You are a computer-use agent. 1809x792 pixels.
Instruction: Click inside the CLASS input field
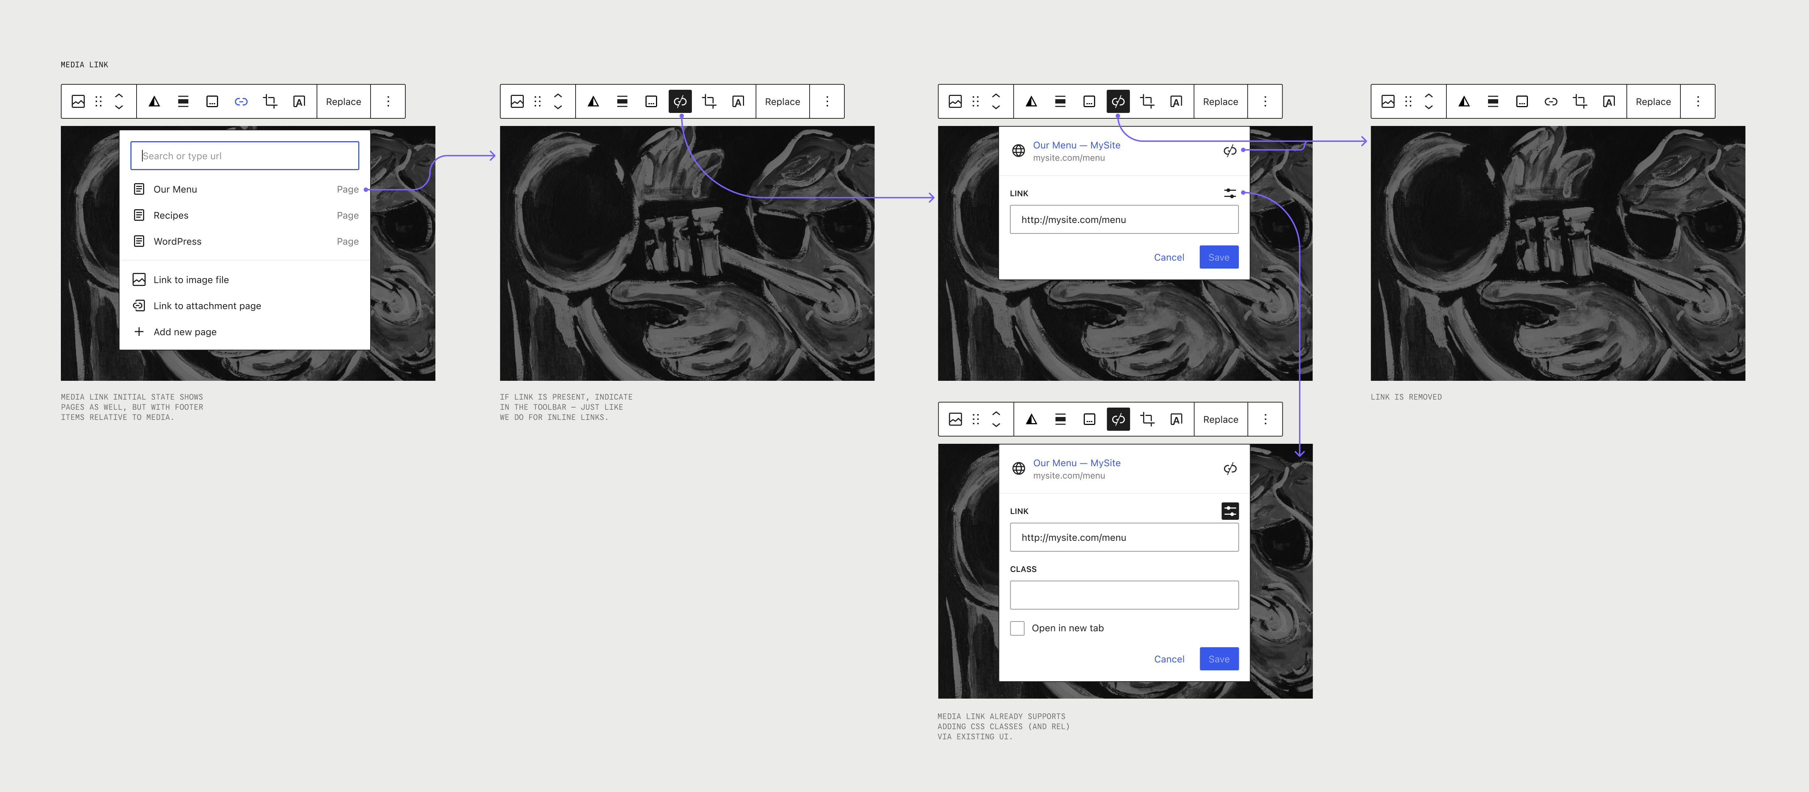1124,594
